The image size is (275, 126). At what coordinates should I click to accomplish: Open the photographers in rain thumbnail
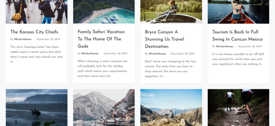tap(36, 12)
